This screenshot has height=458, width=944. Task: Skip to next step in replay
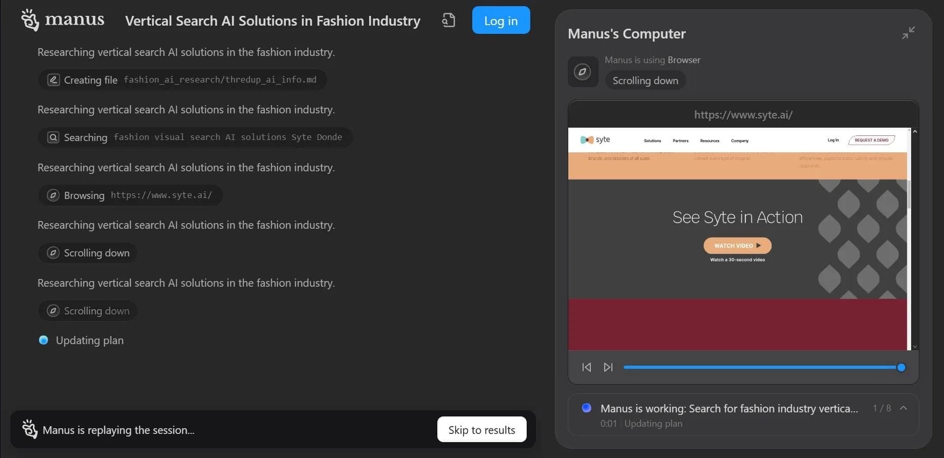point(608,367)
